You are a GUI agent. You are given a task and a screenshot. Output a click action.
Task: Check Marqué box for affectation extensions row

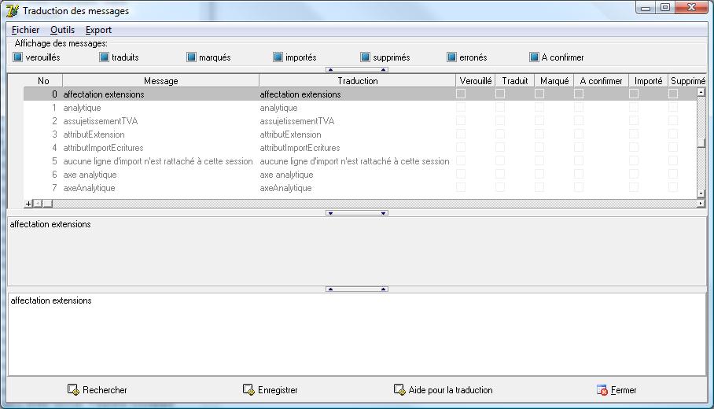539,94
